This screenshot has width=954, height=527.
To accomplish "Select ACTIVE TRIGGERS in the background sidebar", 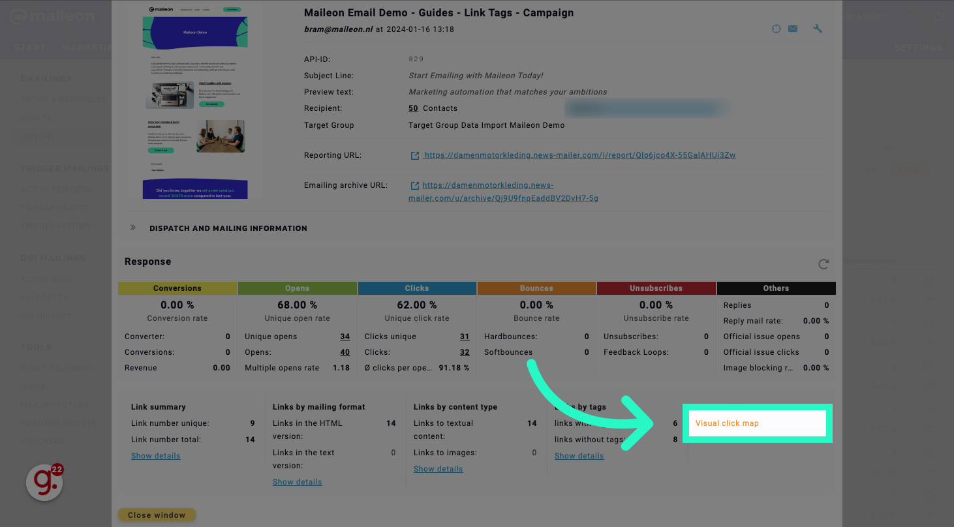I will (56, 190).
